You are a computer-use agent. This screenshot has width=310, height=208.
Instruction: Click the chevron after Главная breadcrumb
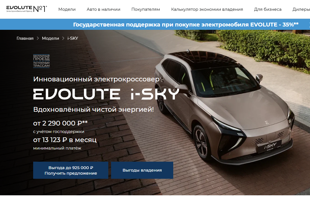[38, 38]
